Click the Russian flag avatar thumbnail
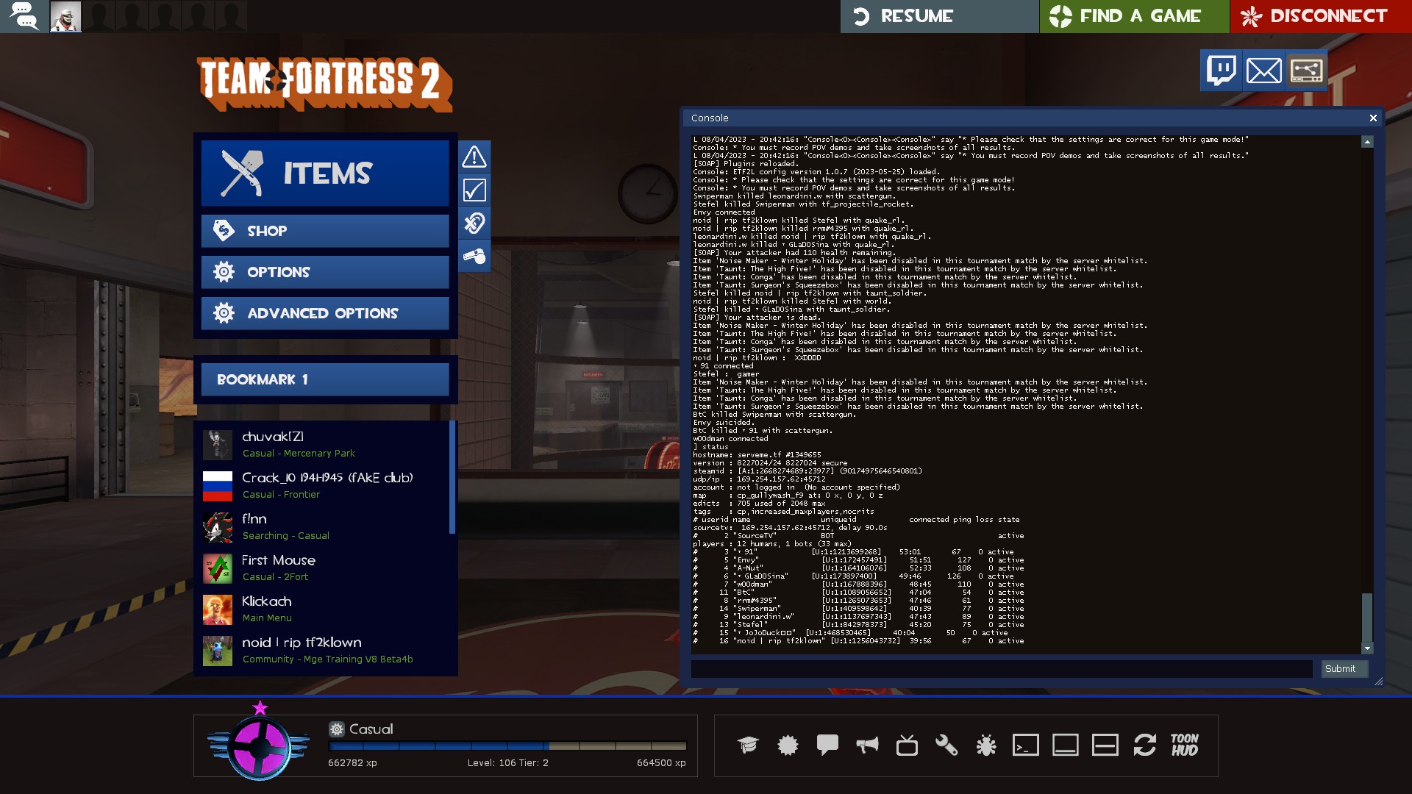Image resolution: width=1412 pixels, height=794 pixels. coord(218,486)
